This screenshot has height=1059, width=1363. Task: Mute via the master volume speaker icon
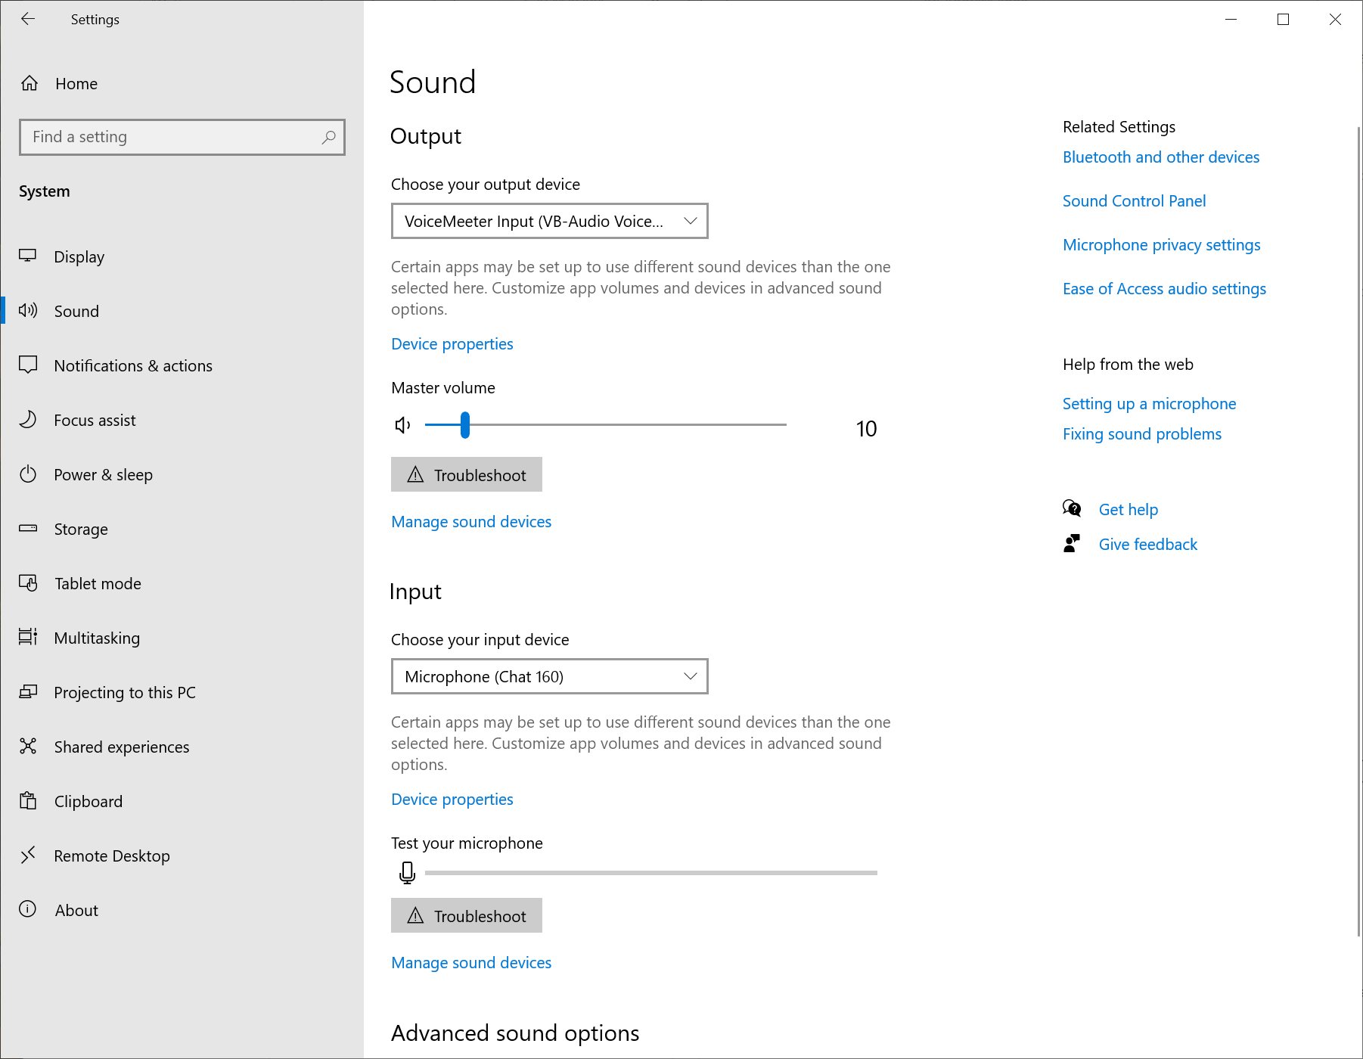403,425
